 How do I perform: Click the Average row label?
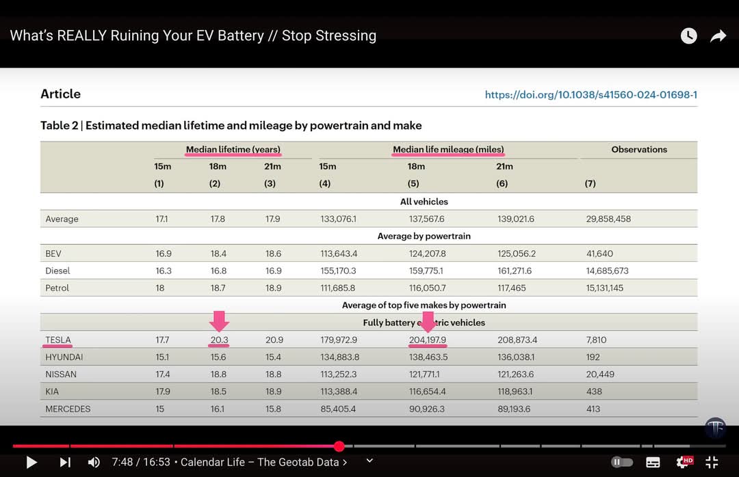click(x=62, y=219)
